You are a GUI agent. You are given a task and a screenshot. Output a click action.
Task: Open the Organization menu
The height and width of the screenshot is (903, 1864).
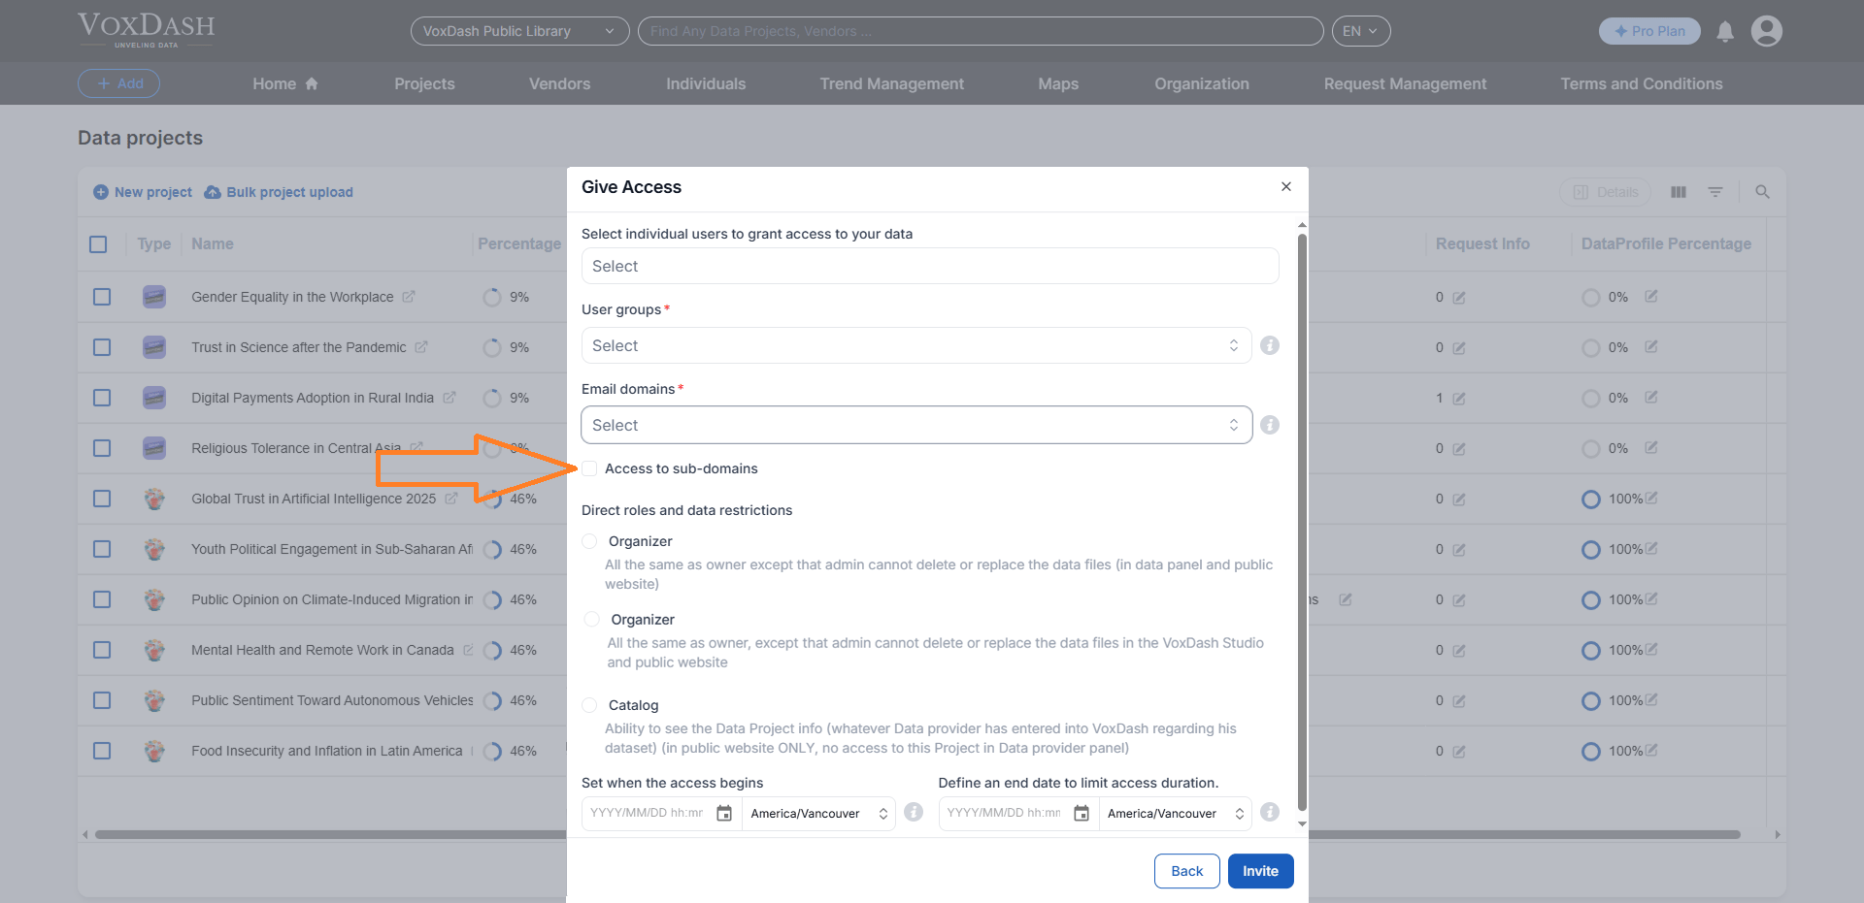click(1202, 83)
